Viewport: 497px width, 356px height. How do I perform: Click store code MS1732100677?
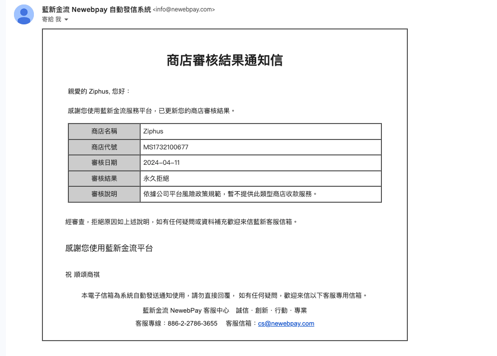166,147
